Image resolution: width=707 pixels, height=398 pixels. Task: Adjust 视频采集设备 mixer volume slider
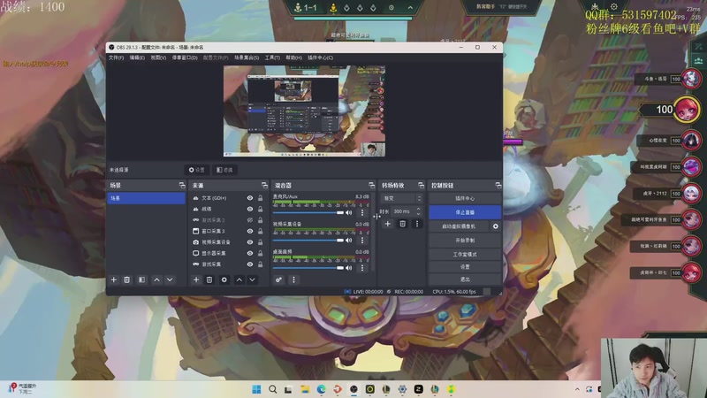[x=308, y=240]
